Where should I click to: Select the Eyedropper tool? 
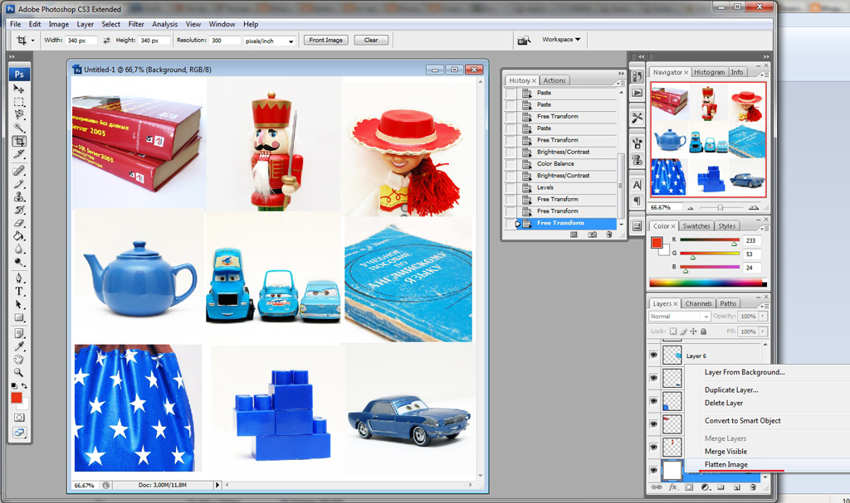click(x=19, y=346)
